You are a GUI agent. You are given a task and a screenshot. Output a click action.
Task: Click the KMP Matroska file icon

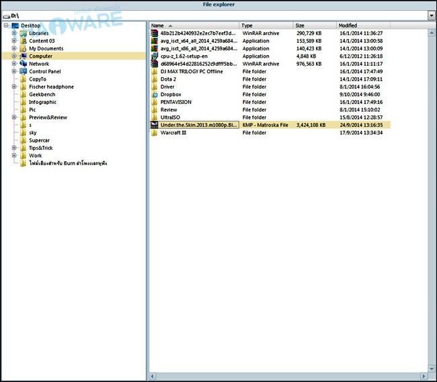155,125
